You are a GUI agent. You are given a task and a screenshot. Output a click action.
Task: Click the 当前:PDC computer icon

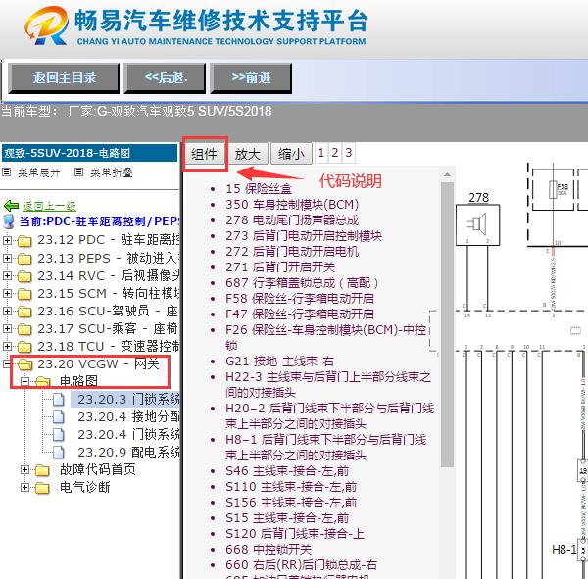point(8,221)
